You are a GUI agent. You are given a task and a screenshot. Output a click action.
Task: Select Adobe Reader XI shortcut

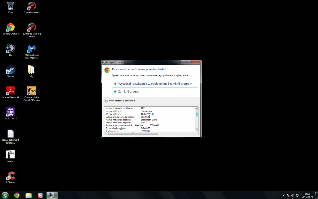11,93
